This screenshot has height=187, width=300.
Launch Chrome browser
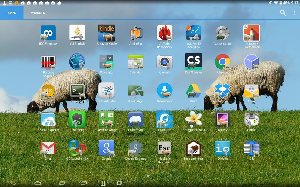point(222,62)
